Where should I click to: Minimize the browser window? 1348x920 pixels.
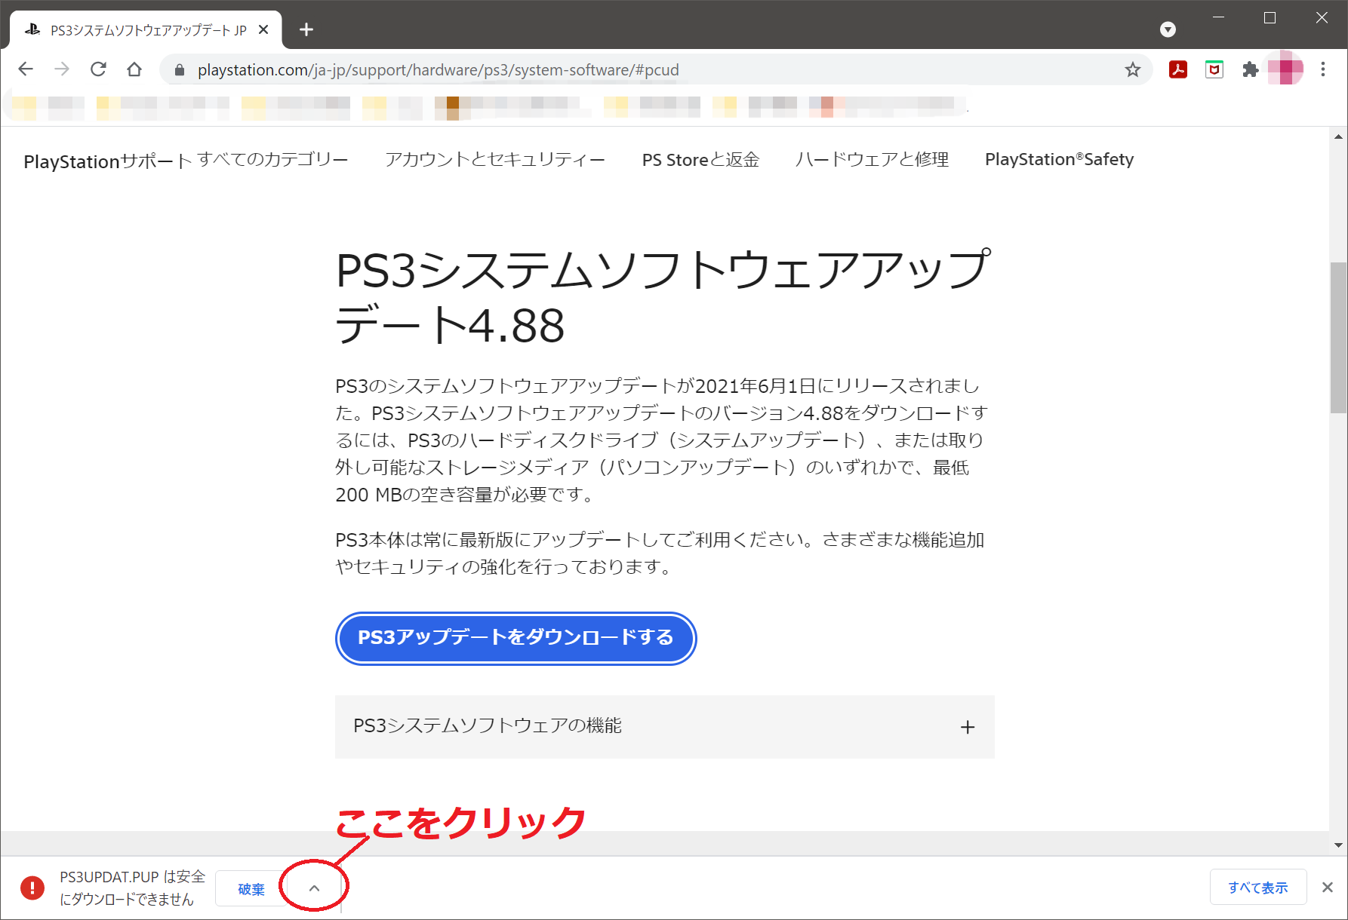point(1218,18)
